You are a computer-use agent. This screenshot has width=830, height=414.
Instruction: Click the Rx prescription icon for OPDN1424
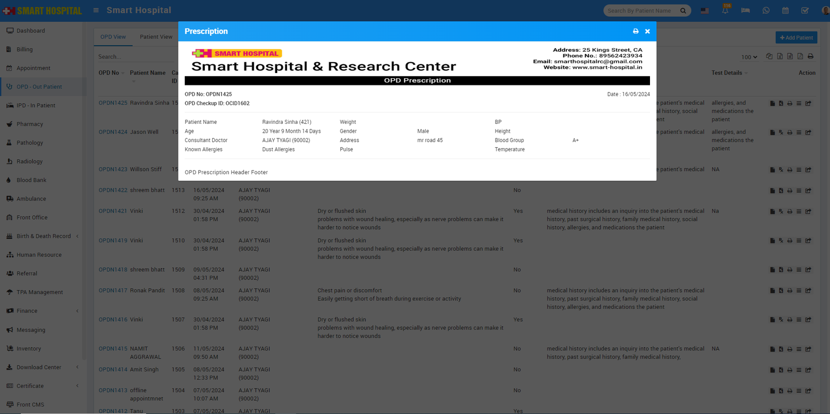click(781, 133)
